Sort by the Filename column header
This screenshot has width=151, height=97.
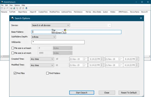(4, 12)
